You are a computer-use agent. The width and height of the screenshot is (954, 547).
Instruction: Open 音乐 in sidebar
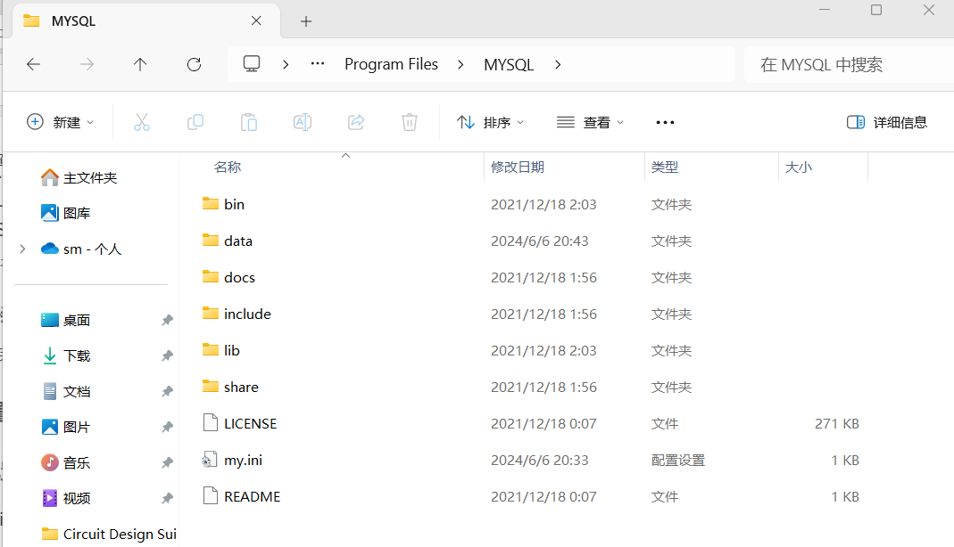(66, 463)
